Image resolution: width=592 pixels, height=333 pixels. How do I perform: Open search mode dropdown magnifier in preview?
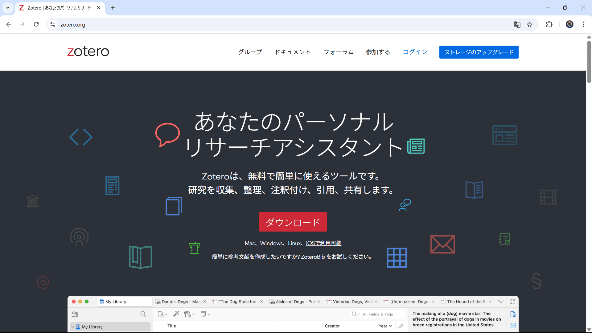pos(356,314)
